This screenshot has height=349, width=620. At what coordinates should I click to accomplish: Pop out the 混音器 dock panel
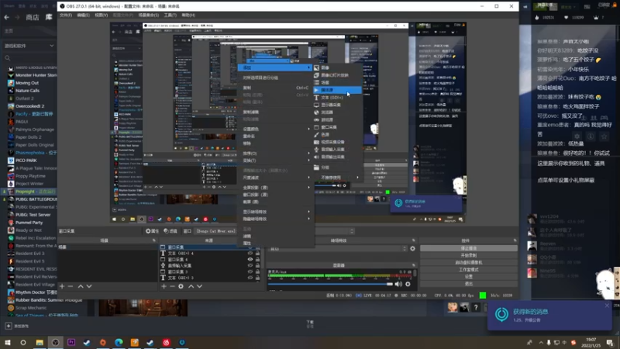414,265
